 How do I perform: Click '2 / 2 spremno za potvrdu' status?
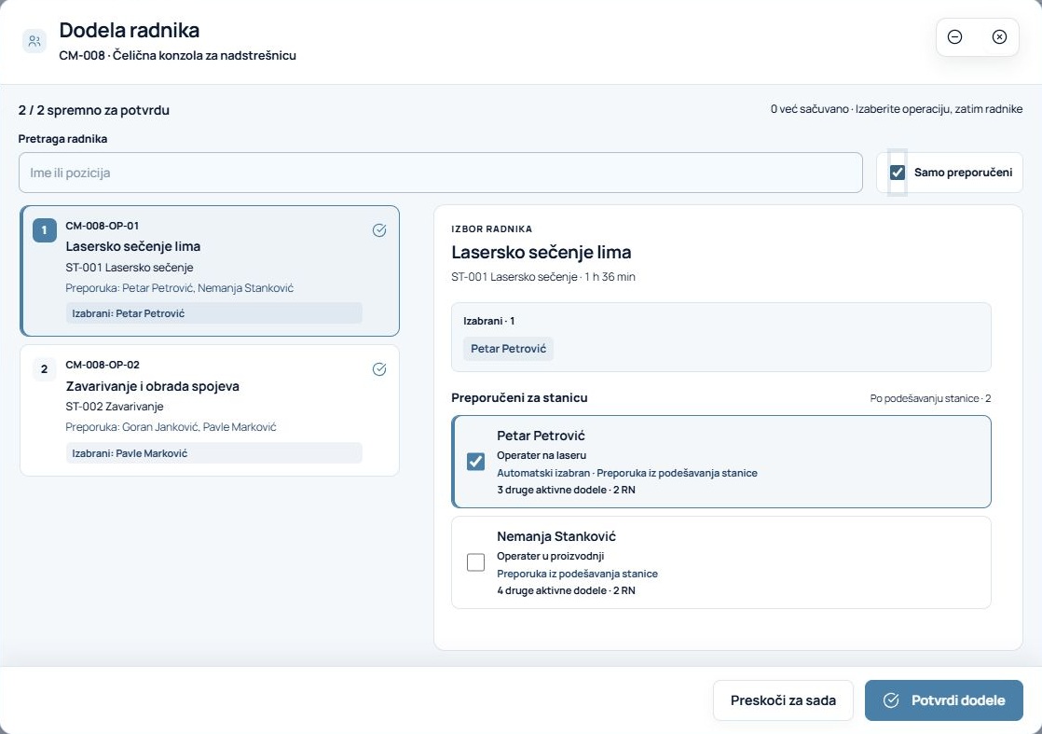point(94,110)
